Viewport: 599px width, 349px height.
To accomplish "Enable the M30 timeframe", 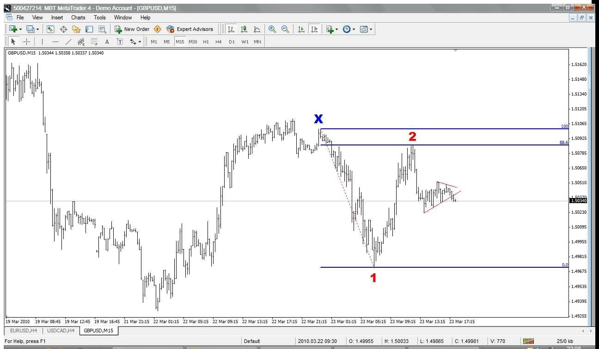I will click(193, 42).
